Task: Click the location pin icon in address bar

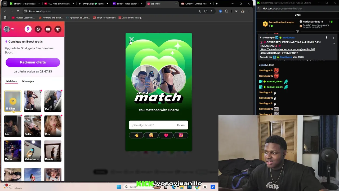Action: [200, 11]
